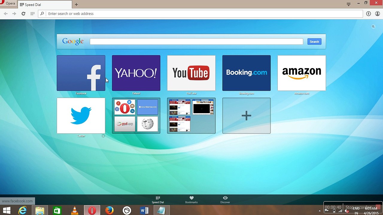Open the round striped app in taskbar
The image size is (383, 215).
pos(127,211)
